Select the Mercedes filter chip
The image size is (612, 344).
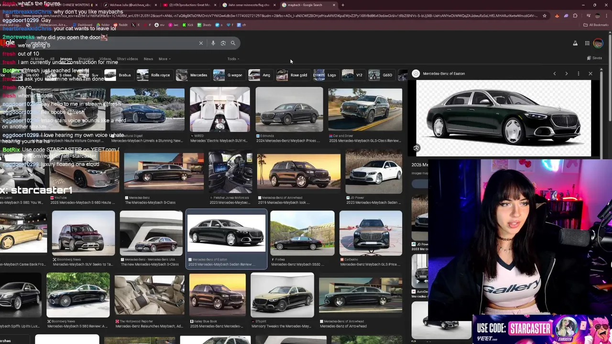[192, 75]
